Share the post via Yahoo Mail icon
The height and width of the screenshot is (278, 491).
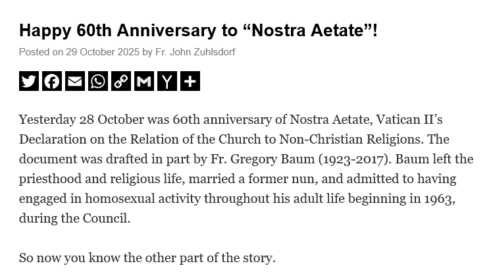[167, 81]
